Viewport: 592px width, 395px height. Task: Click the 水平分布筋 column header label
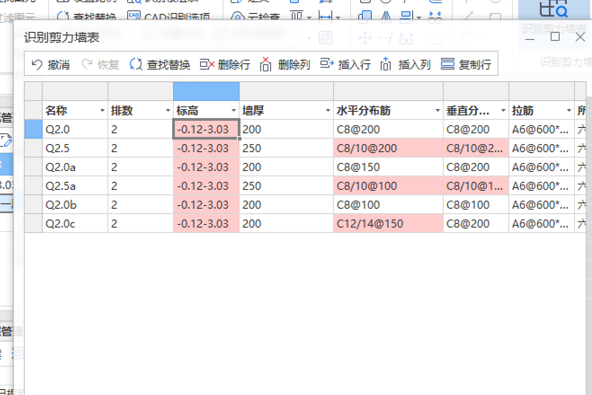[x=364, y=110]
